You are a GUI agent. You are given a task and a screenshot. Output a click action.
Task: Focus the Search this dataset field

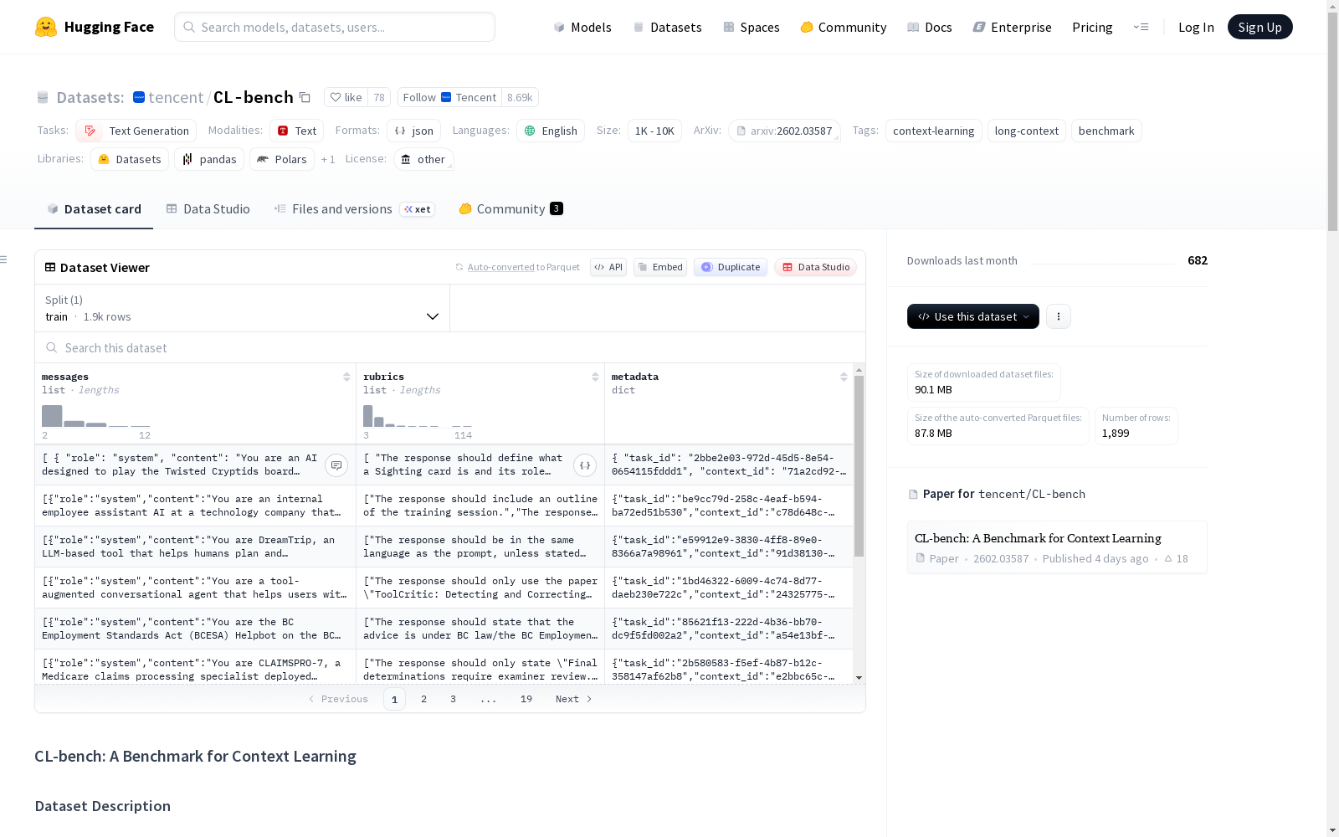[450, 347]
